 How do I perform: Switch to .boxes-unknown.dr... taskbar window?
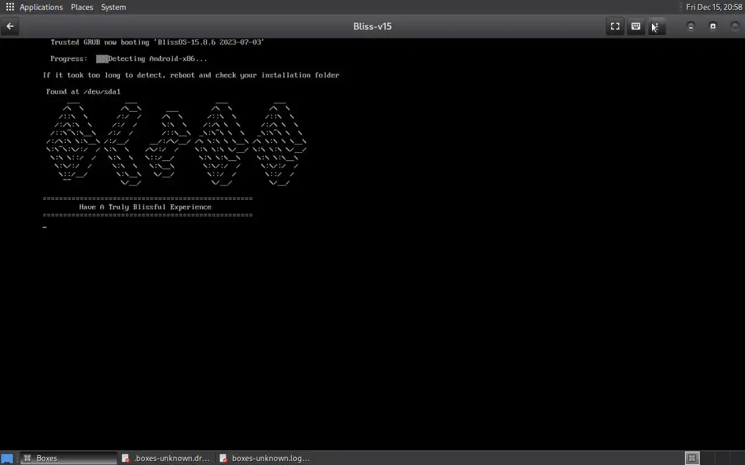166,458
